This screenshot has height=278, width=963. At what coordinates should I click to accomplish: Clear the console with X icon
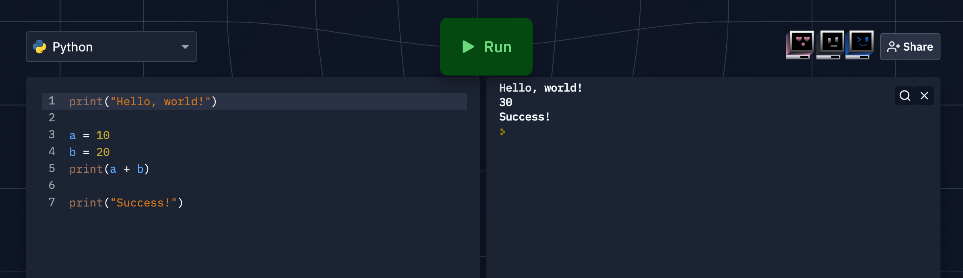(924, 96)
